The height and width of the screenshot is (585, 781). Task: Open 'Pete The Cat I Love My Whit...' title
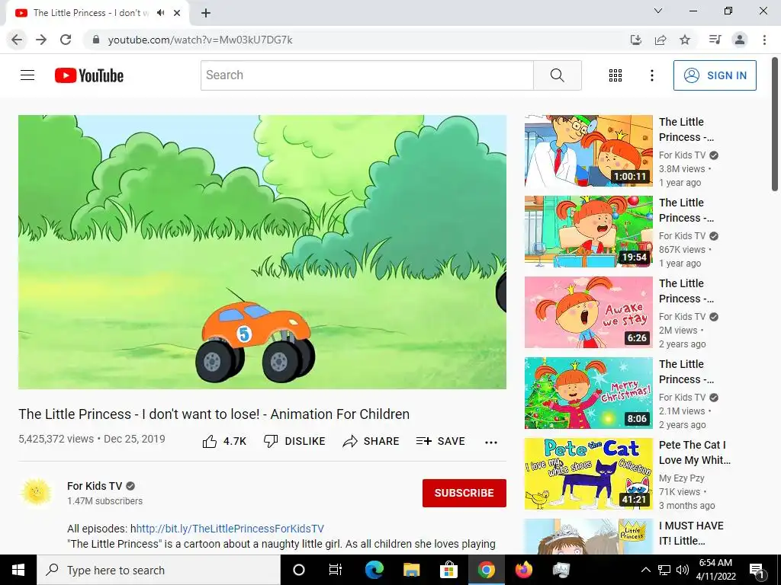(x=694, y=452)
